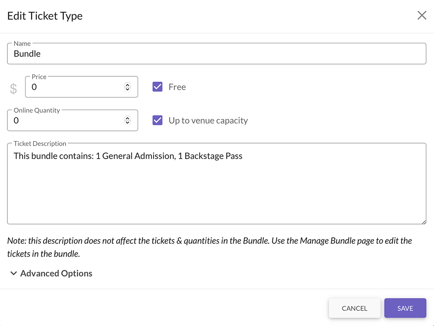Toggle the Up to venue capacity checkbox
Image resolution: width=434 pixels, height=326 pixels.
pyautogui.click(x=158, y=120)
